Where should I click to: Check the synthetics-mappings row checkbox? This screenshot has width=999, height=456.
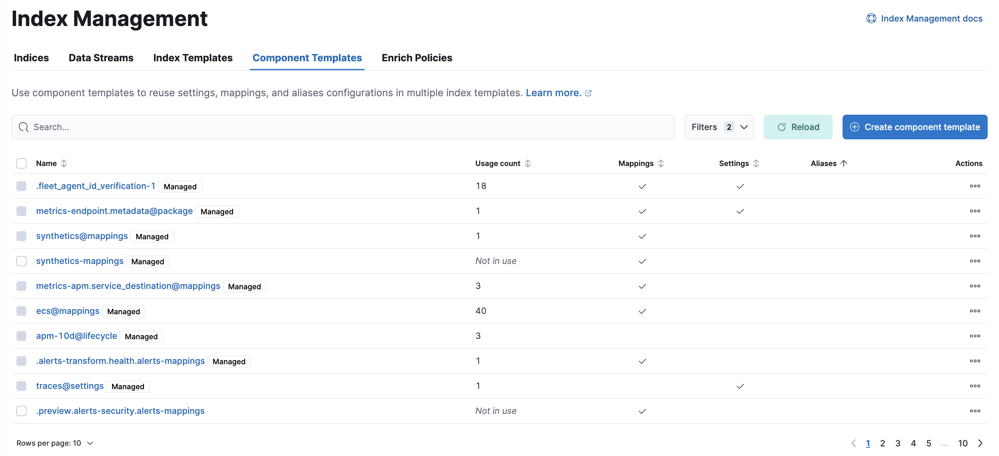click(x=21, y=261)
